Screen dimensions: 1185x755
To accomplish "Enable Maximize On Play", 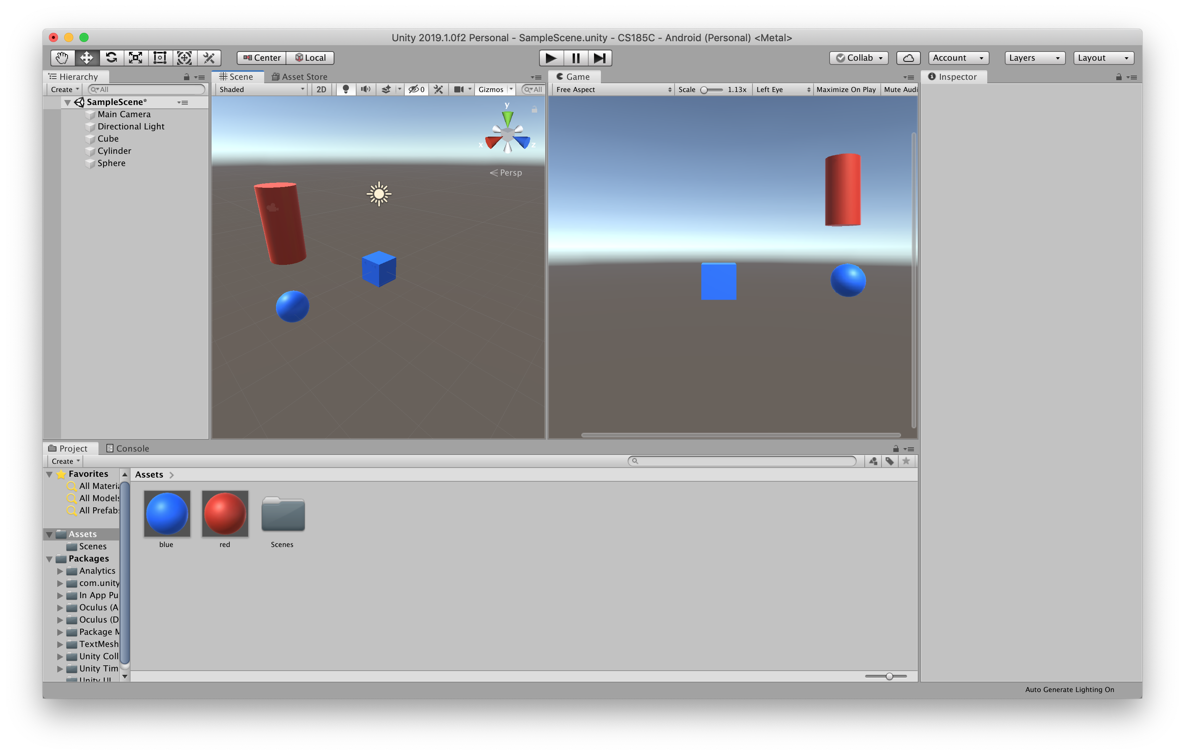I will tap(846, 89).
